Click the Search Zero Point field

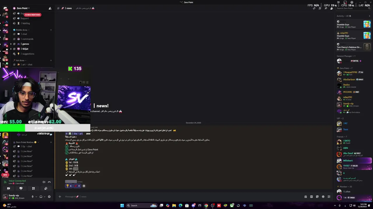[x=353, y=8]
